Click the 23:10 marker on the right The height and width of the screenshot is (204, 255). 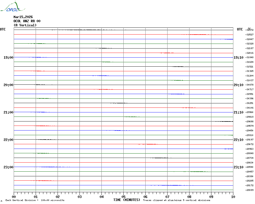[238, 167]
